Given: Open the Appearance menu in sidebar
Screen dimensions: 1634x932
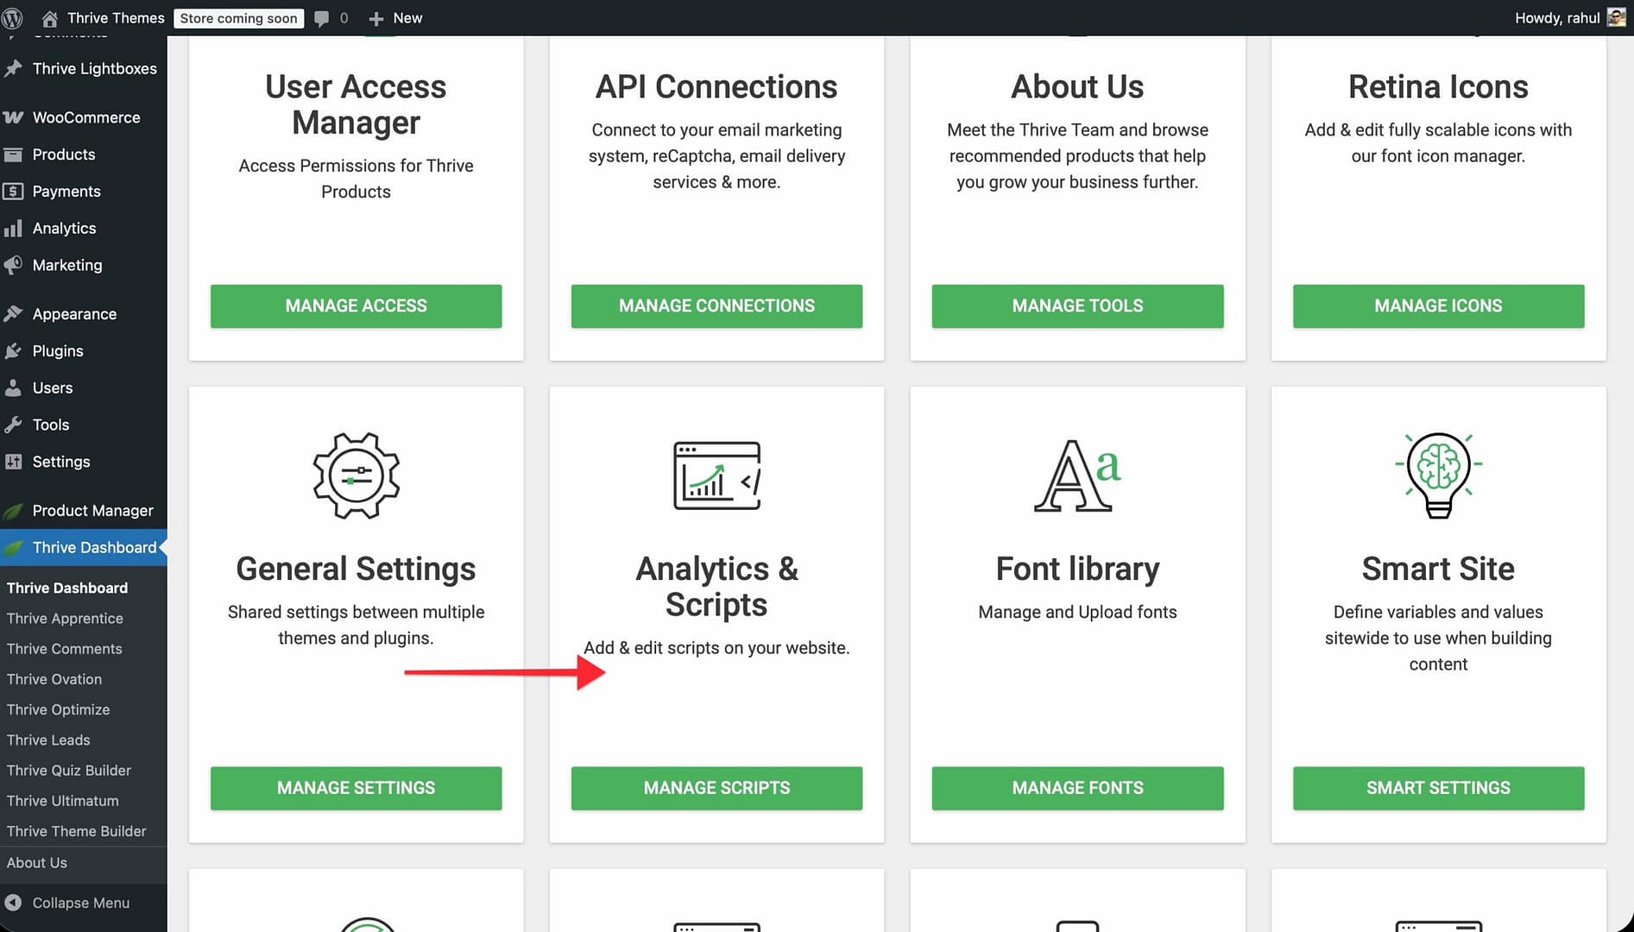Looking at the screenshot, I should 74,314.
